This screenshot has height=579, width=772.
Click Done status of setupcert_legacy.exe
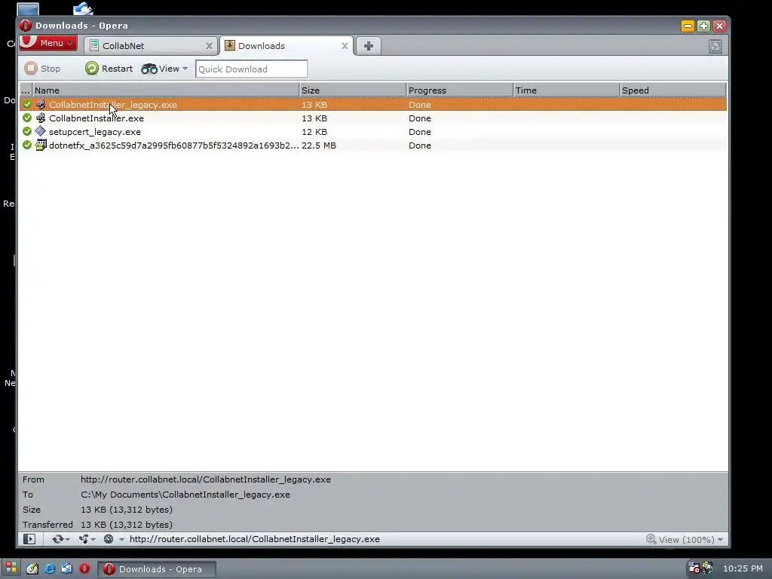point(419,132)
